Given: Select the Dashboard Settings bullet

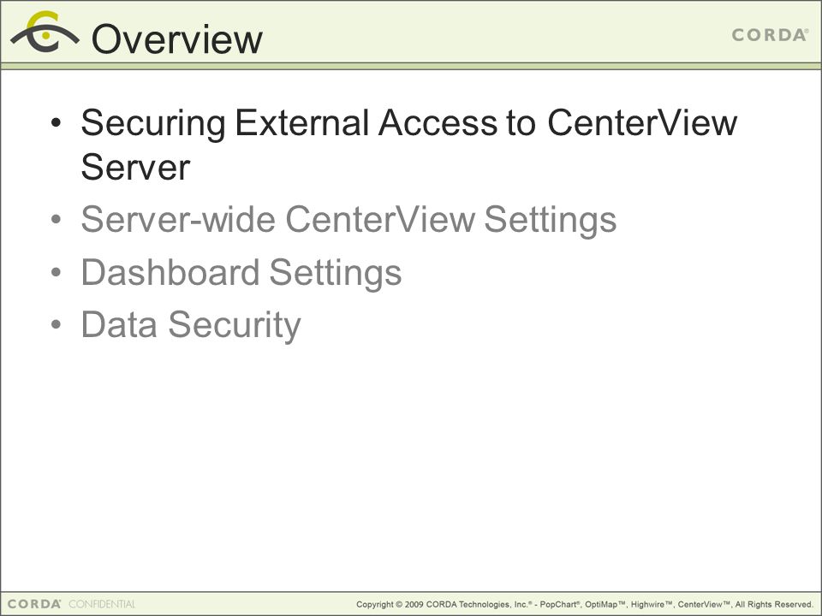Looking at the screenshot, I should coord(241,273).
